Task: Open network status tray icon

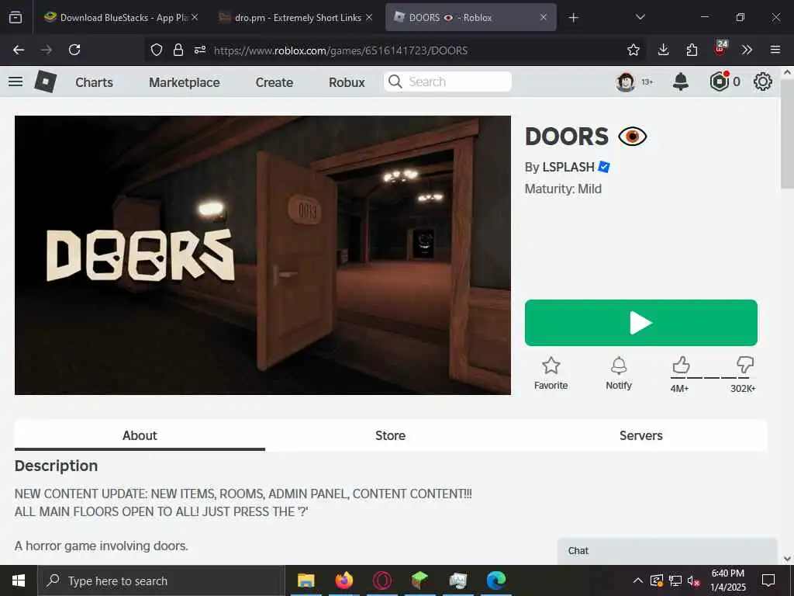Action: coord(675,580)
